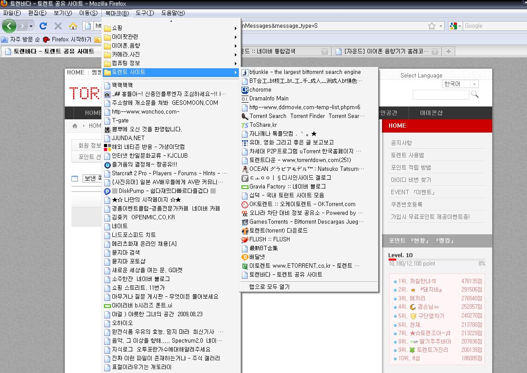
Task: Click the GamesTorrents bookmark favicon
Action: point(245,222)
